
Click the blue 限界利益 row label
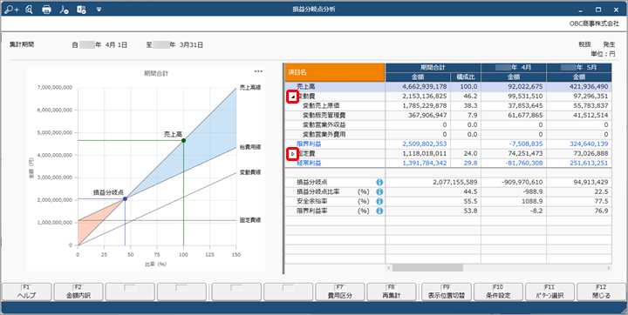[x=309, y=144]
